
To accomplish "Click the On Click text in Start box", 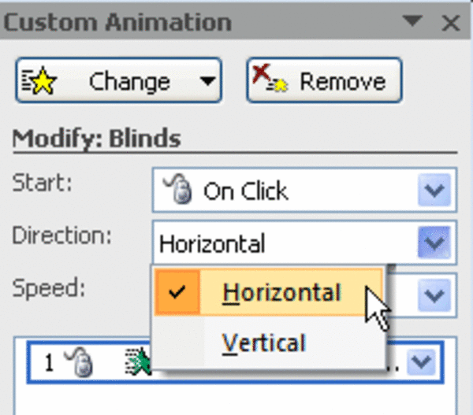I will 246,191.
